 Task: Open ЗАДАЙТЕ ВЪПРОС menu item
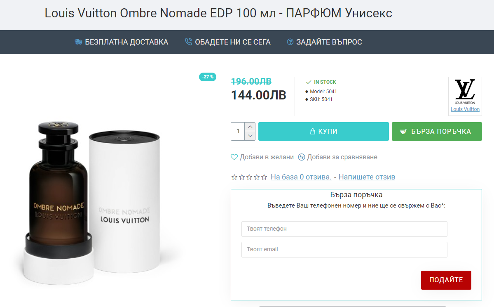click(329, 42)
